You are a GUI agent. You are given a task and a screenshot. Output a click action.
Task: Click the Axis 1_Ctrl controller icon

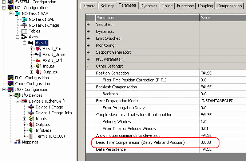[38, 60]
